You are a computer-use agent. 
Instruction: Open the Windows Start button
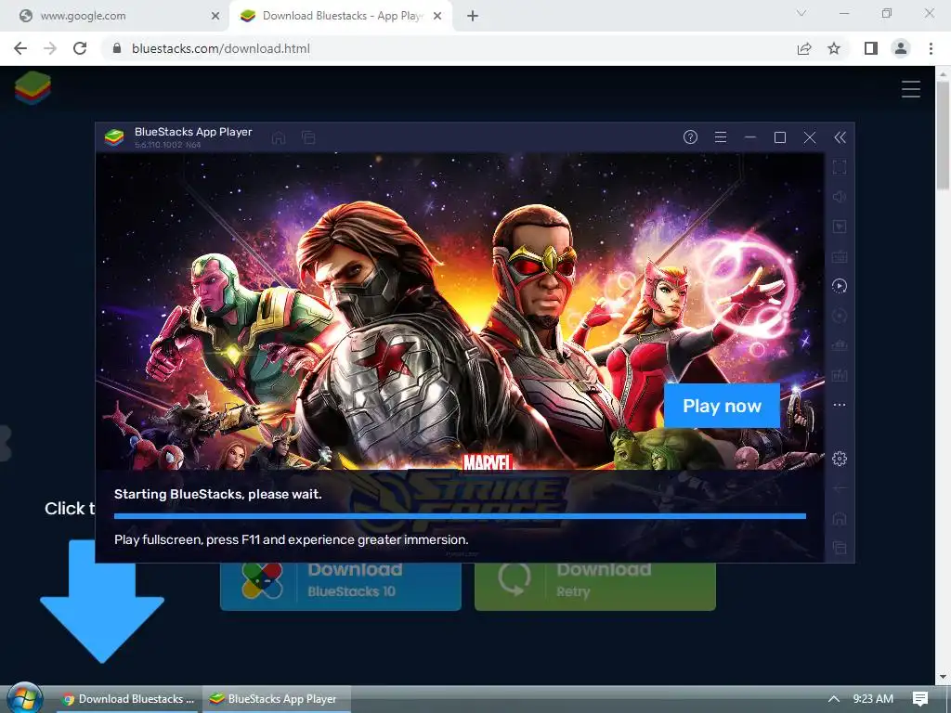click(x=25, y=699)
